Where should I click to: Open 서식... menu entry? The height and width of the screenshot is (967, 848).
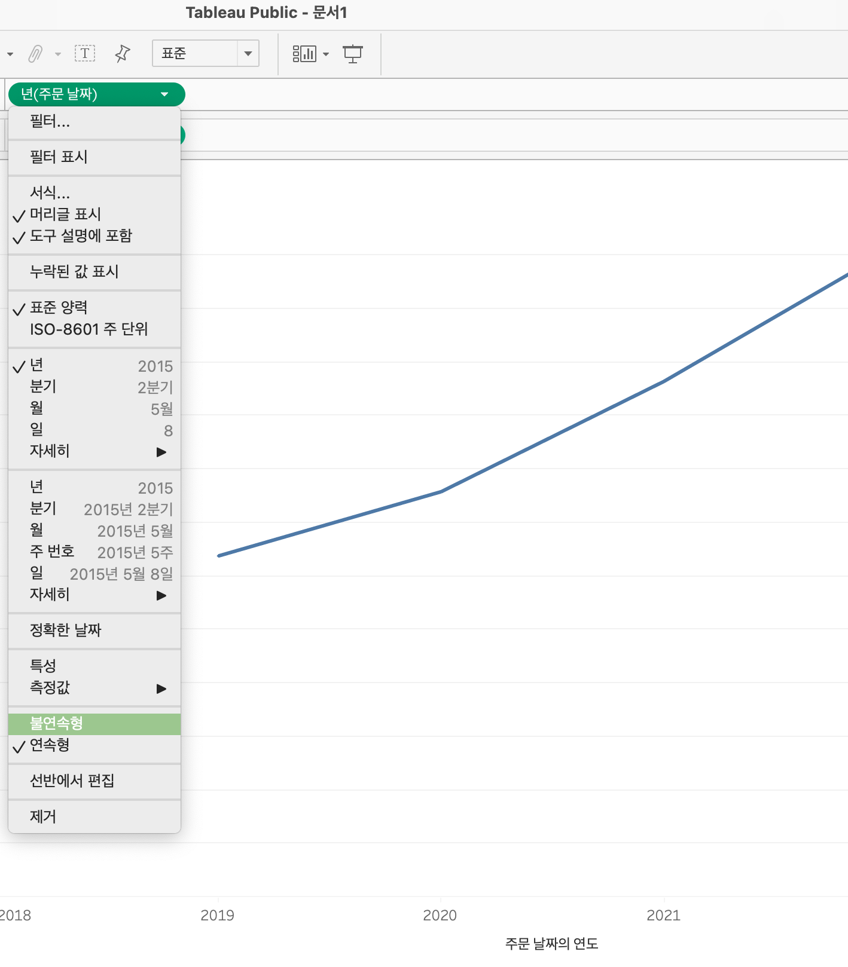coord(94,192)
